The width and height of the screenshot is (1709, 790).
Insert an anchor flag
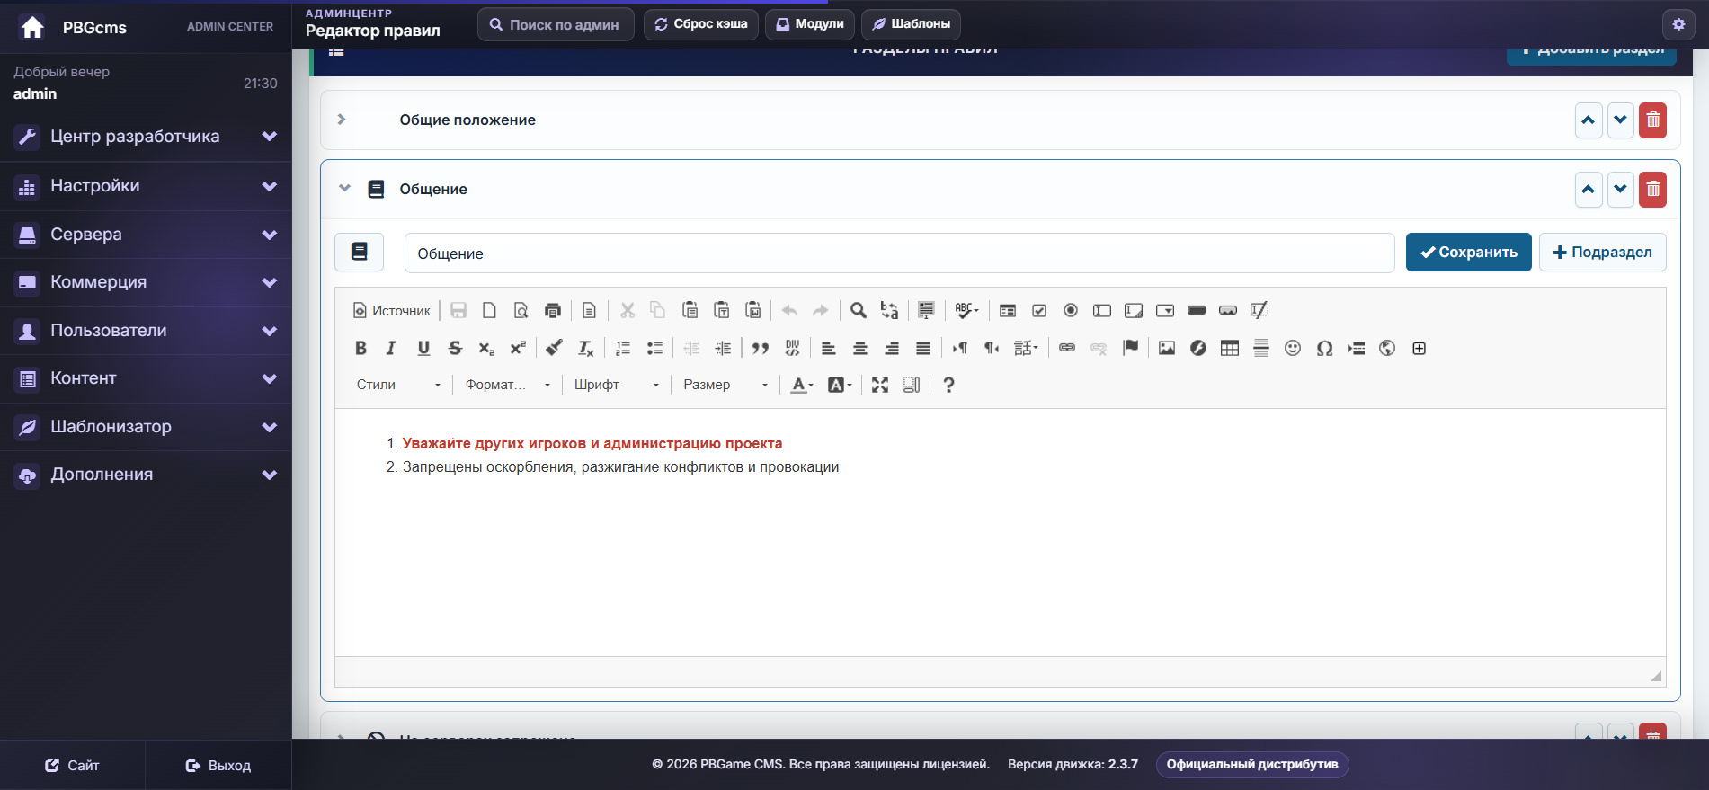click(x=1130, y=349)
